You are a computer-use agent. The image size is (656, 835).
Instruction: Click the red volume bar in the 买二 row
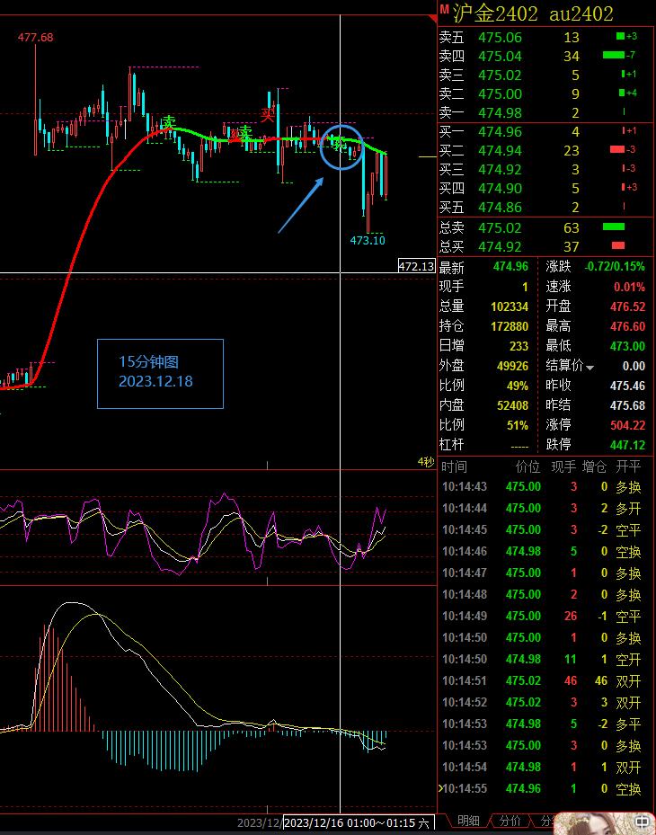click(x=617, y=149)
